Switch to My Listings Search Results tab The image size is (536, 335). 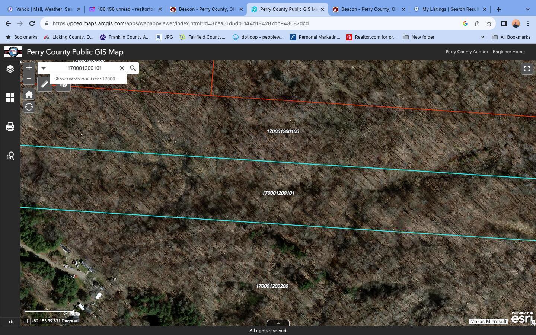click(x=450, y=9)
